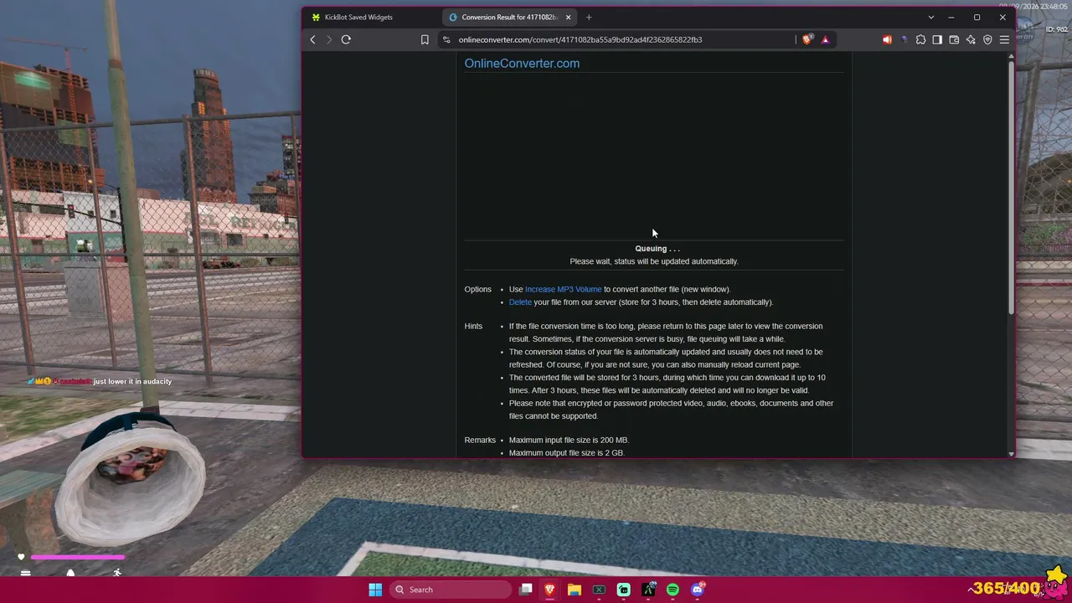Open the black app with green logo in taskbar
The width and height of the screenshot is (1072, 603).
tap(648, 590)
